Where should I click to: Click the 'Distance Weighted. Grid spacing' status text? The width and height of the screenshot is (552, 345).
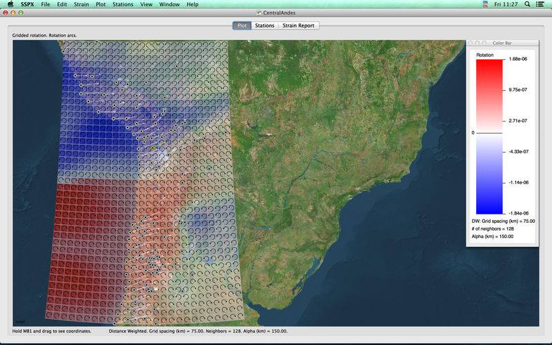pos(198,331)
